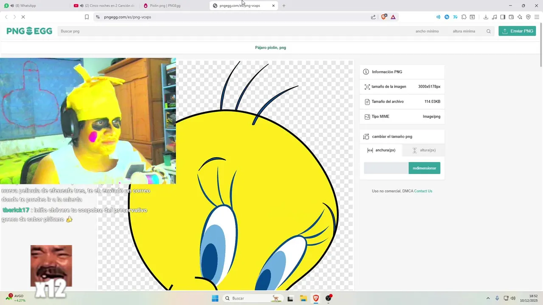Open site information icon left of URL
The width and height of the screenshot is (543, 305).
[x=98, y=17]
